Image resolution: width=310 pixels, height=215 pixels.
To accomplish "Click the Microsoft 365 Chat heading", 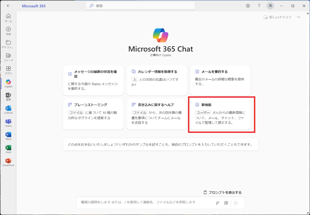I will coord(160,49).
